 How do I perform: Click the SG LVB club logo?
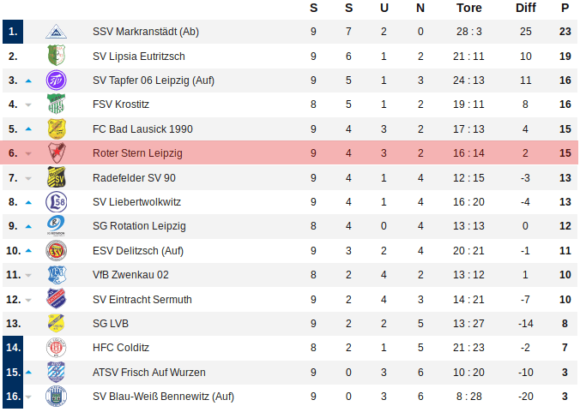pos(57,324)
